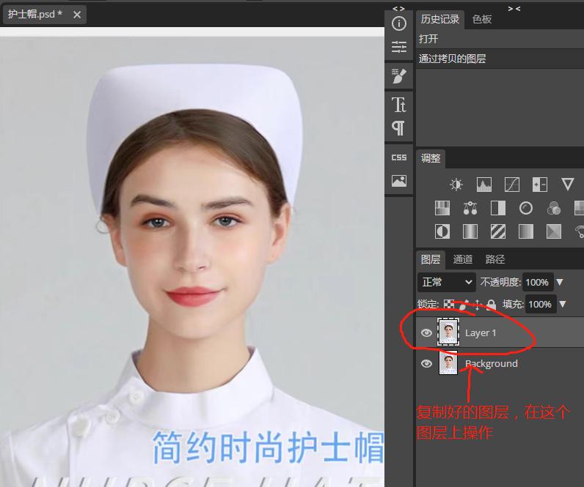Add a Gradient Map adjustment layer
Image resolution: width=584 pixels, height=487 pixels.
526,231
